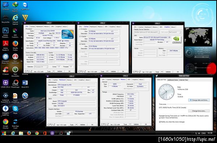
Task: Launch Your Uninstaller desktop icon
Action: (25, 98)
